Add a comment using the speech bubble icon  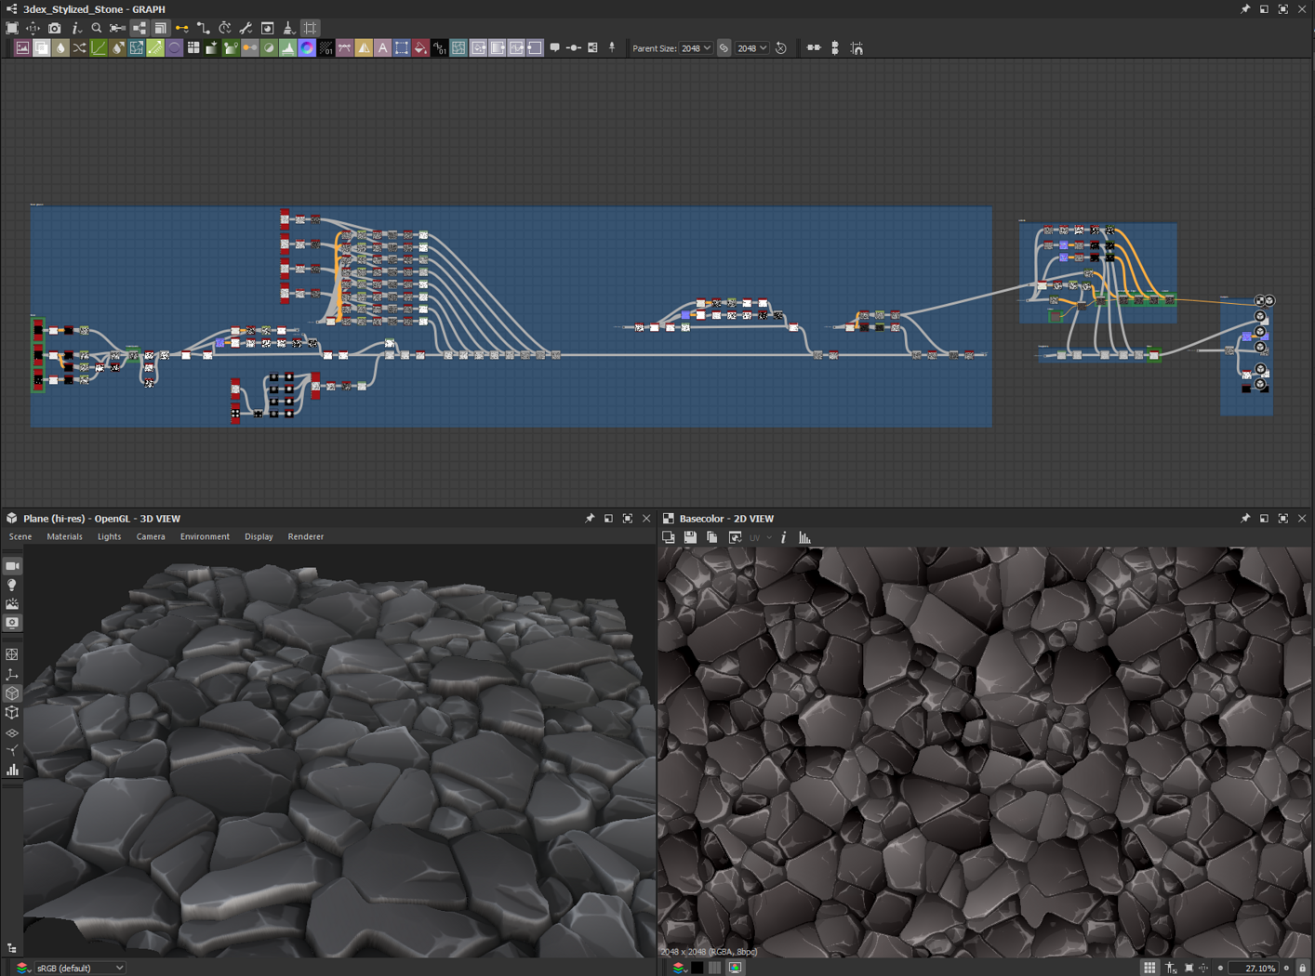click(554, 47)
